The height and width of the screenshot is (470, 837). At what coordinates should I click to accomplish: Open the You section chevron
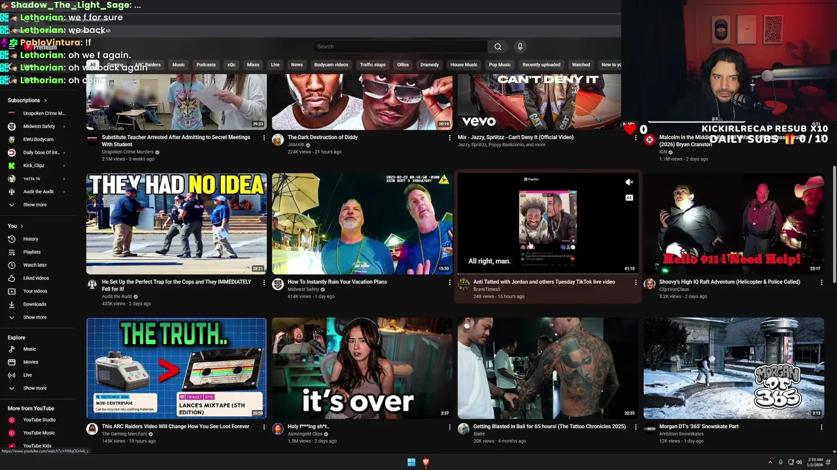coord(21,226)
